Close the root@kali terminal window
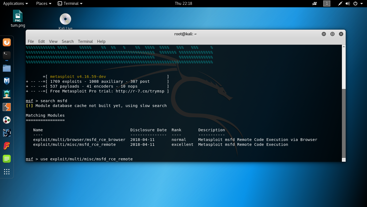 tap(341, 34)
